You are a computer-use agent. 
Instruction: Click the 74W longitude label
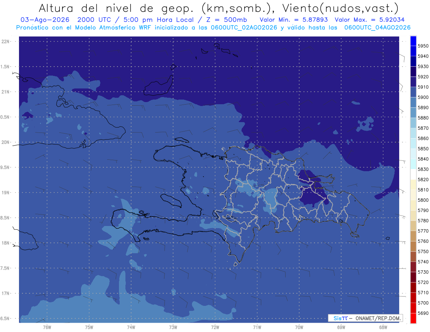131,328
